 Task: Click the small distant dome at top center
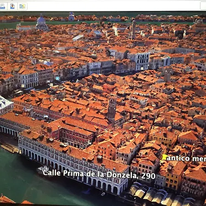coord(71,16)
